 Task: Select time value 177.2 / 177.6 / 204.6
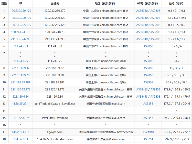point(177,104)
